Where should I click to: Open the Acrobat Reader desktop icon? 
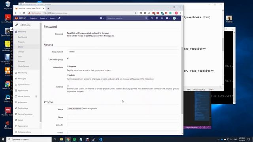[7, 19]
